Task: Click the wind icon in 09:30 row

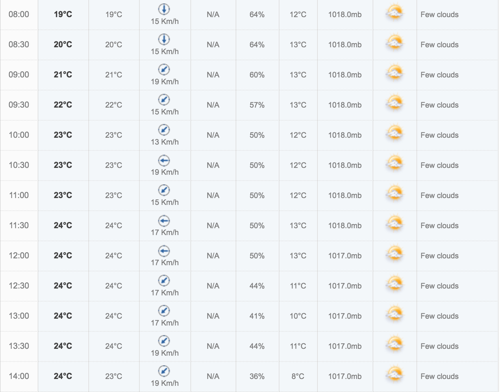Action: coord(164,99)
